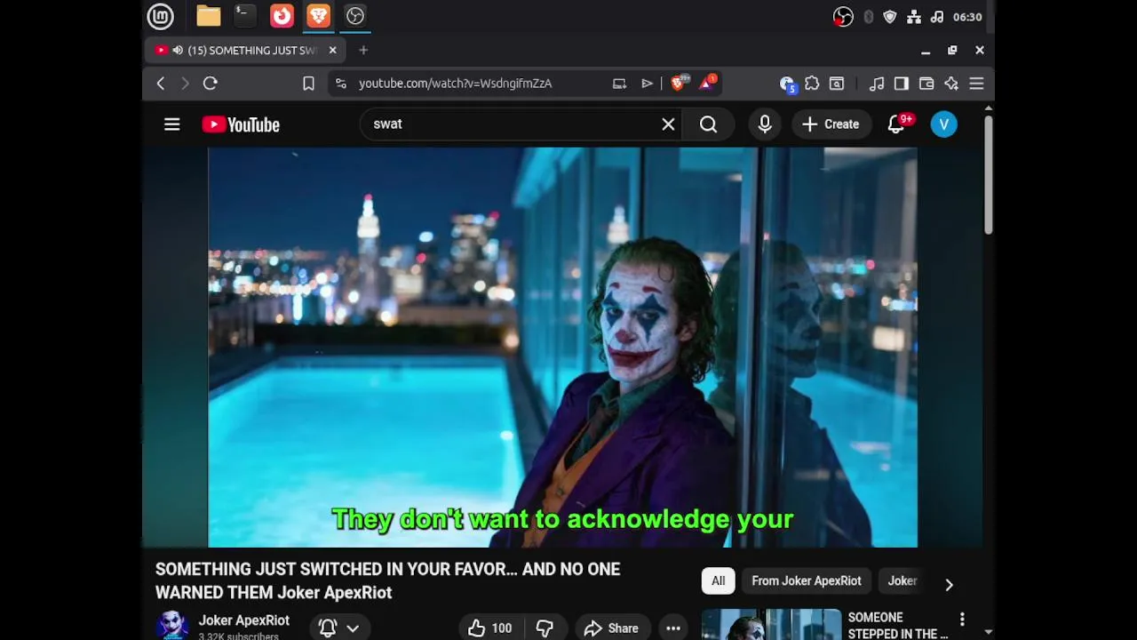Click the Brave Shields lion icon
The width and height of the screenshot is (1137, 640).
pos(678,83)
